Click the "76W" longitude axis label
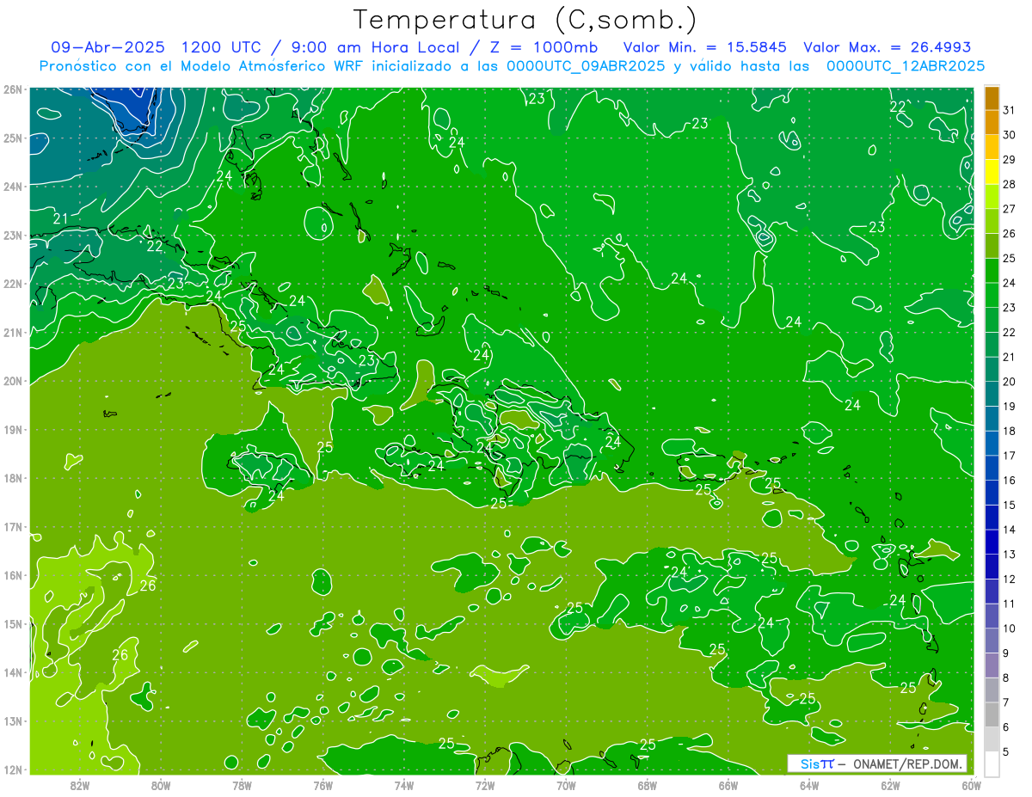 [x=322, y=786]
